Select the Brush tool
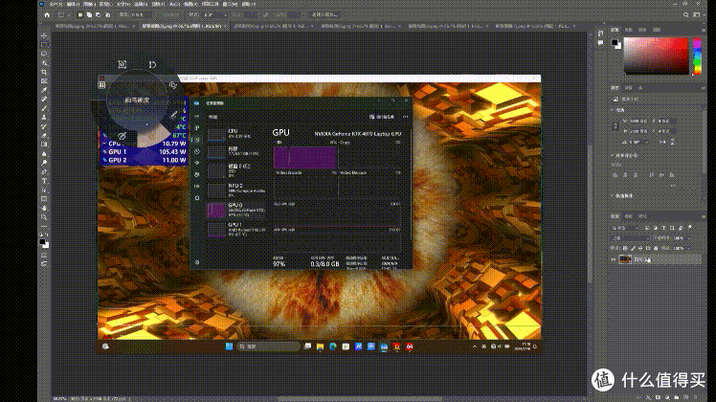Viewport: 716px width, 402px height. [x=44, y=108]
